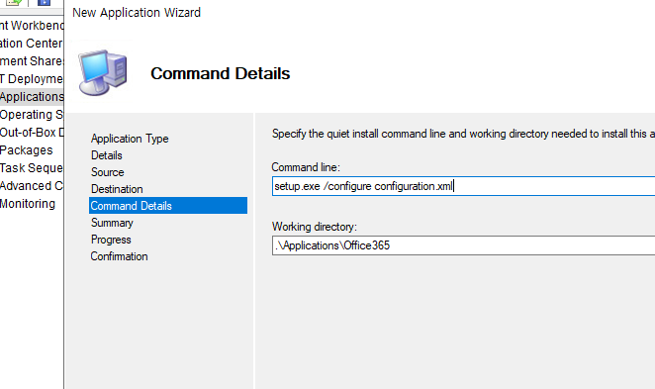Select Application Type wizard step
Viewport: 655px width, 389px height.
point(130,139)
